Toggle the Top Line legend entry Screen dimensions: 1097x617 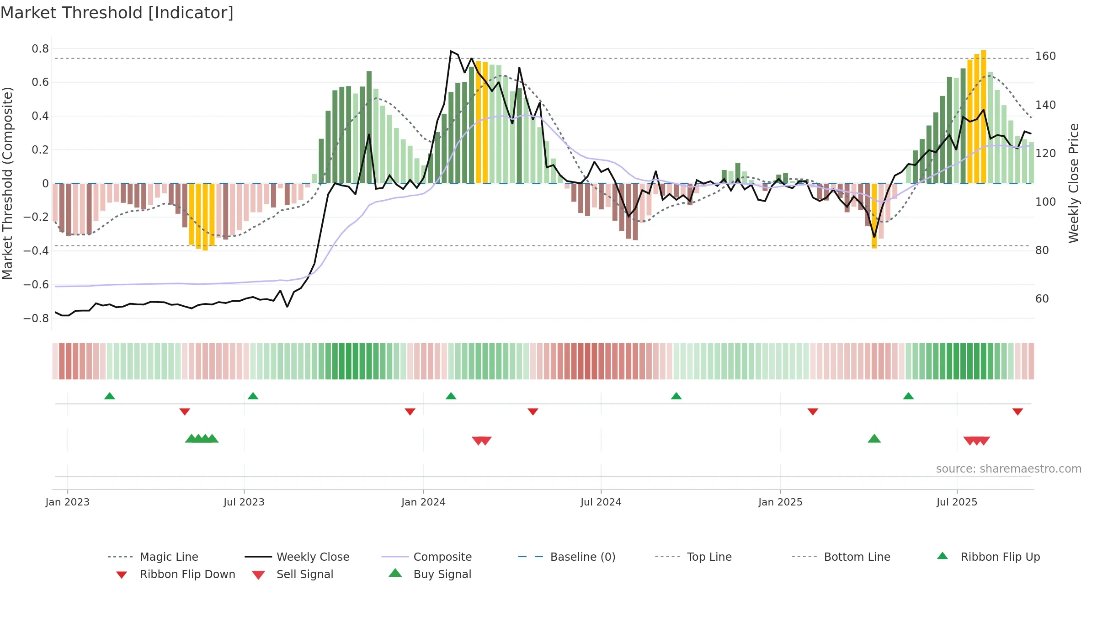[x=693, y=557]
